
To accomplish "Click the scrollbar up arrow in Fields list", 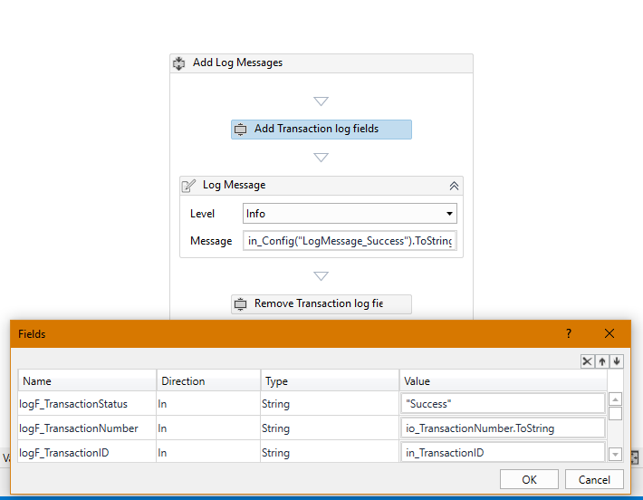I will [615, 399].
